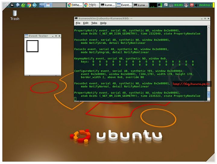The width and height of the screenshot is (217, 164).
Task: Click terminal line containing 'time 2332940'
Action: (140, 34)
